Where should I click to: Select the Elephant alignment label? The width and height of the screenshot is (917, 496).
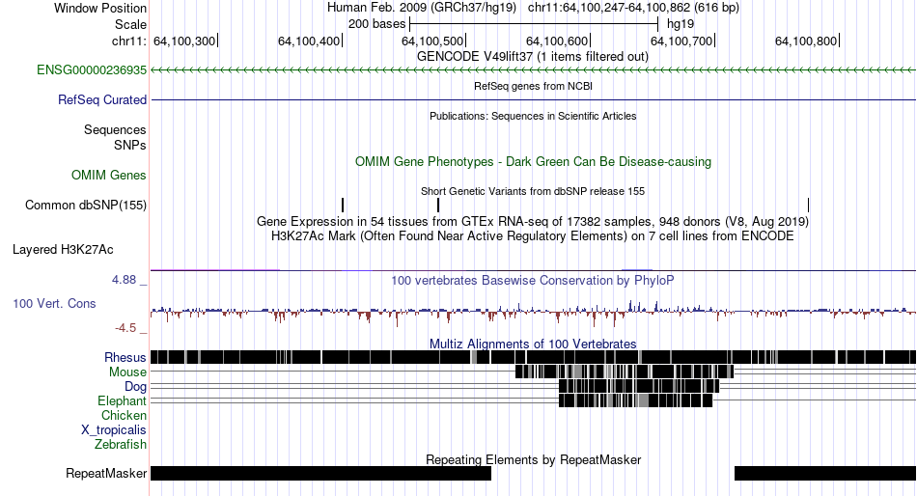tap(122, 401)
